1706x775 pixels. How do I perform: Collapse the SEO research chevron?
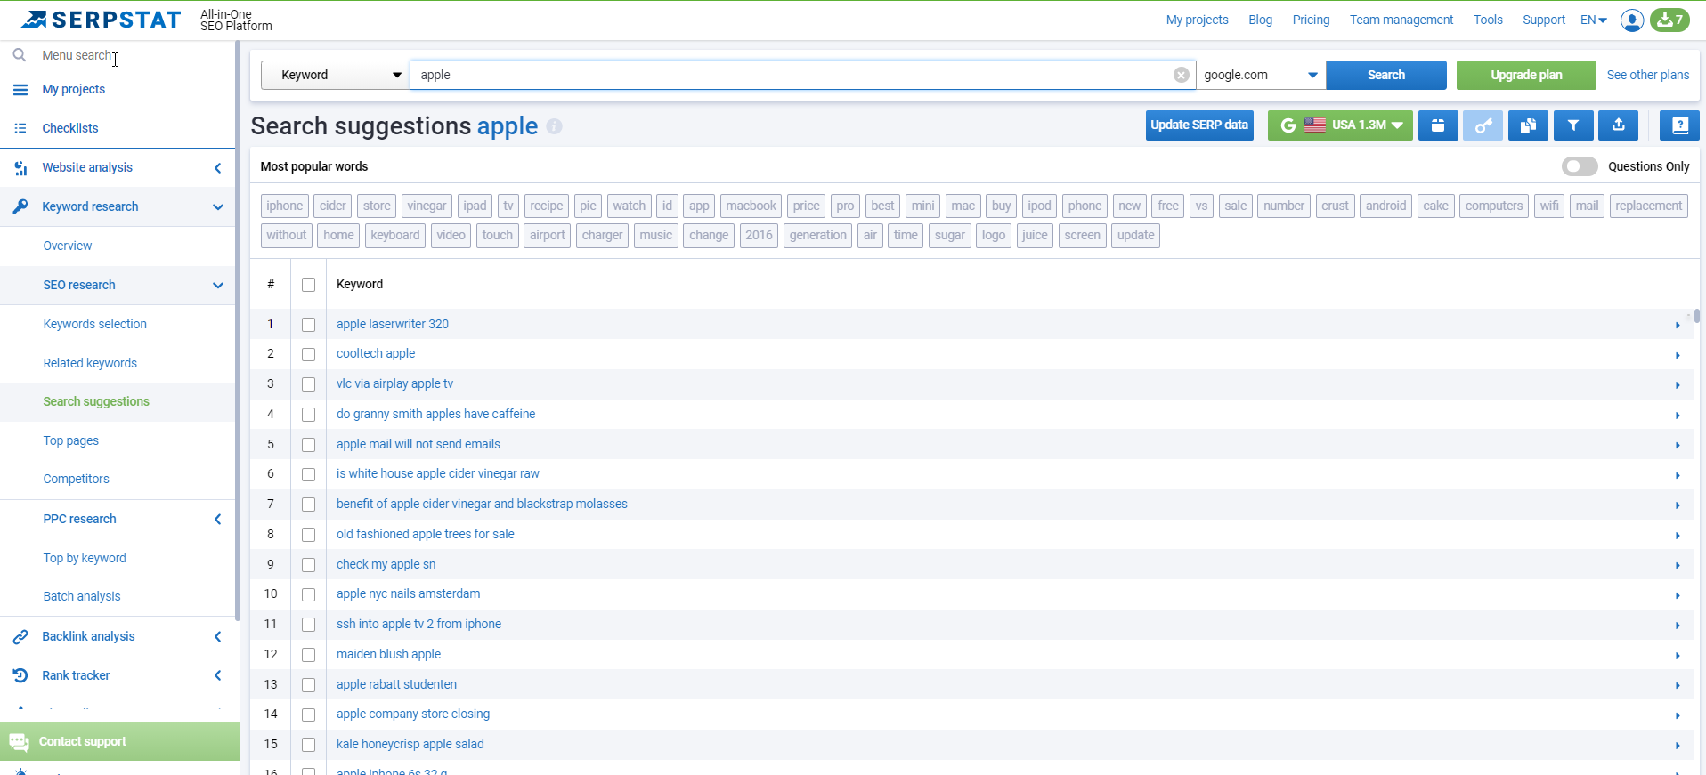click(217, 285)
